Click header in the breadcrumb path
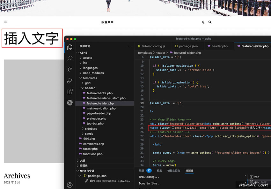This screenshot has height=189, width=271. tap(160, 53)
